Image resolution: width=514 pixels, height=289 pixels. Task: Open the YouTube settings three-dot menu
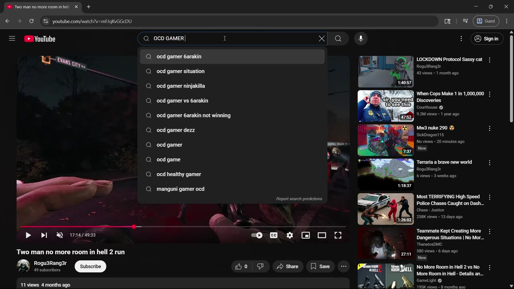(x=461, y=39)
